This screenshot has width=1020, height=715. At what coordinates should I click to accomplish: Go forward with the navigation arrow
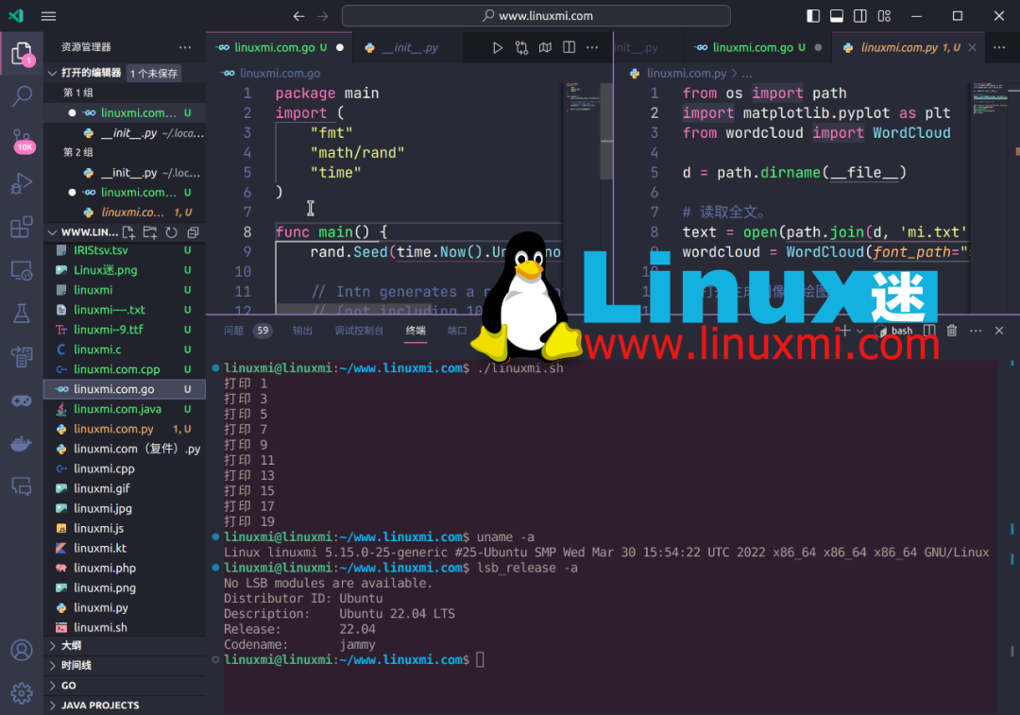(323, 16)
